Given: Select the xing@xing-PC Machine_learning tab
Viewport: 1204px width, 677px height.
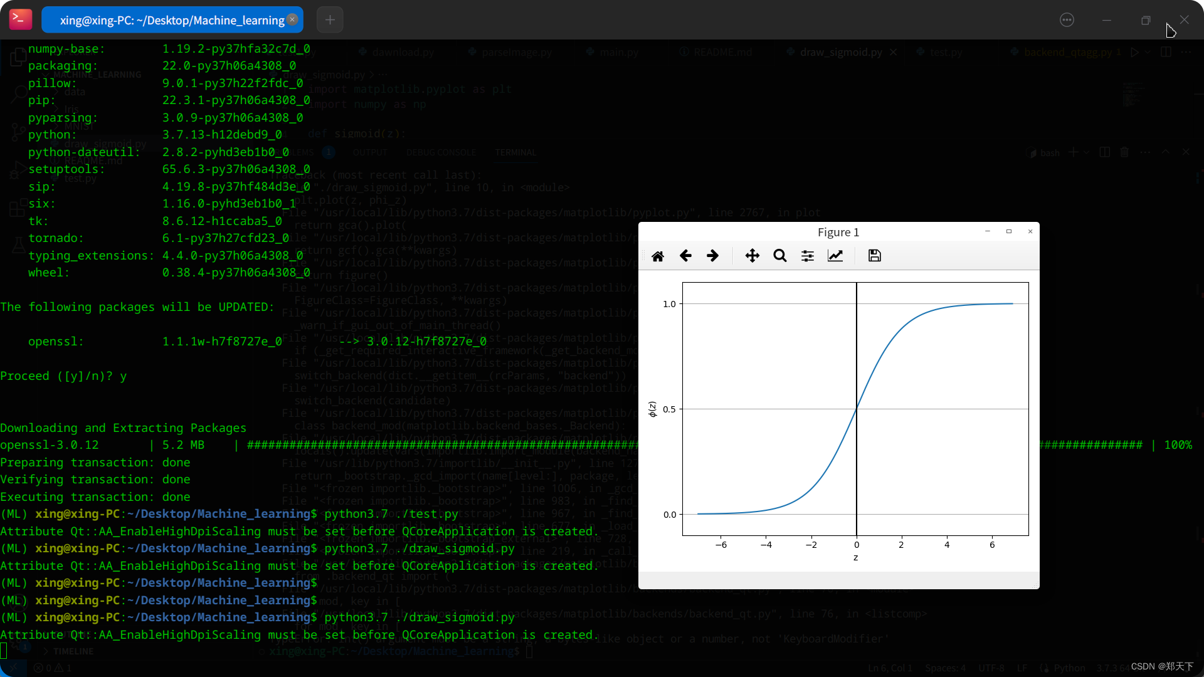Looking at the screenshot, I should (x=171, y=20).
